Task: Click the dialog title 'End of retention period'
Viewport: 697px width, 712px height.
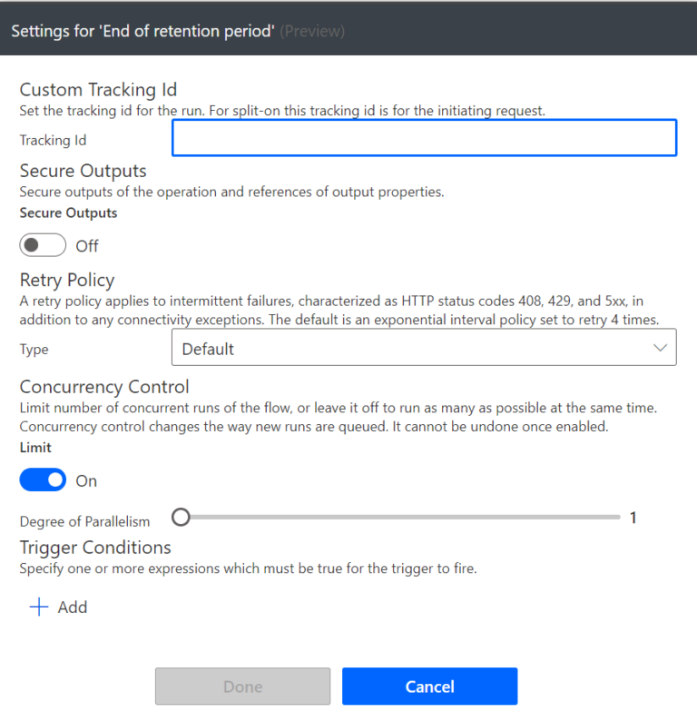Action: coord(142,31)
